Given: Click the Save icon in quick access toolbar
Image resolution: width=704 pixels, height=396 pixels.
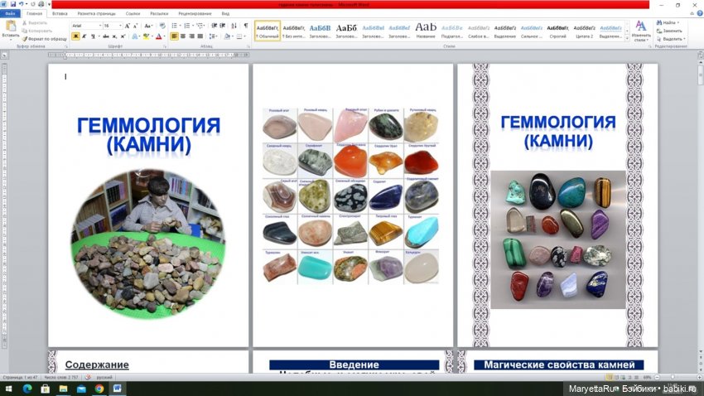Looking at the screenshot, I should pyautogui.click(x=12, y=4).
